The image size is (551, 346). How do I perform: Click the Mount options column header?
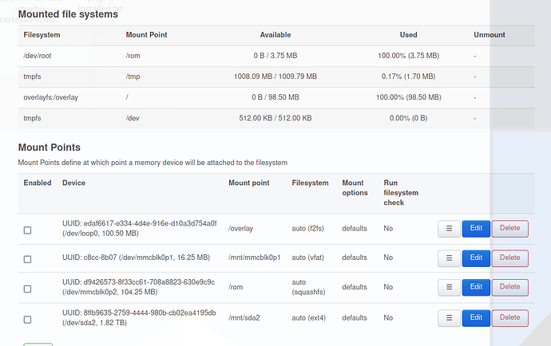pyautogui.click(x=355, y=187)
